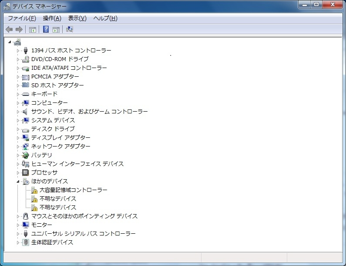346x266 pixels.
Task: Select the root computer node icon
Action: (17, 42)
